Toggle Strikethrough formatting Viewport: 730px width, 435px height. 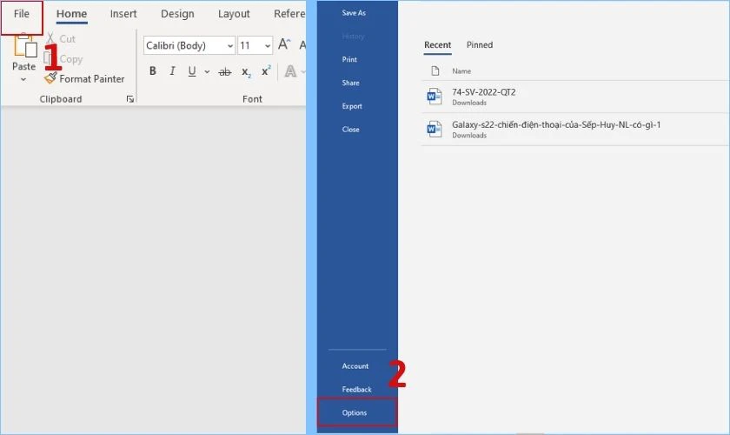tap(225, 72)
